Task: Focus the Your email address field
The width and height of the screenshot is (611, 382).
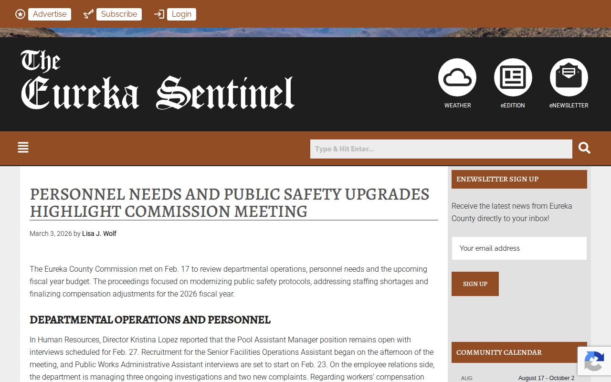Action: tap(519, 248)
